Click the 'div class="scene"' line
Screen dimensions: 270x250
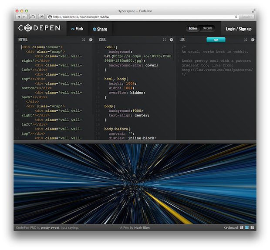pyautogui.click(x=42, y=47)
